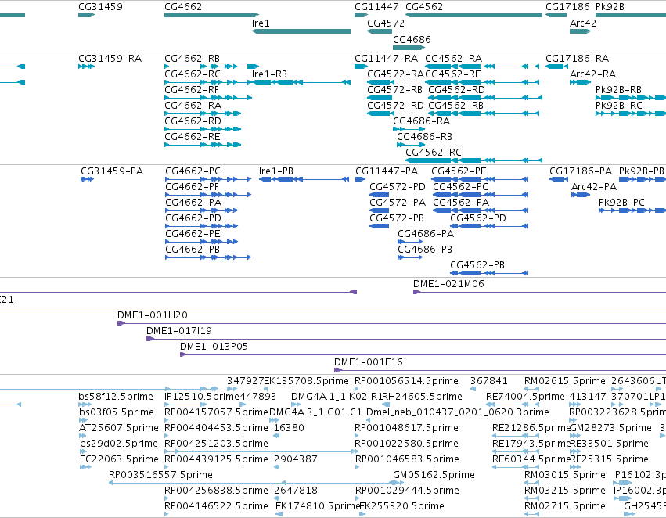
Task: Select protein Pk92B-PC
Action: 632,210
